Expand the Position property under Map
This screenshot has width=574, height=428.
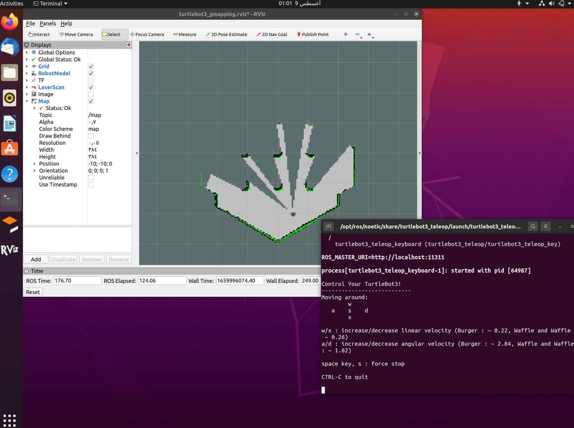(x=34, y=164)
